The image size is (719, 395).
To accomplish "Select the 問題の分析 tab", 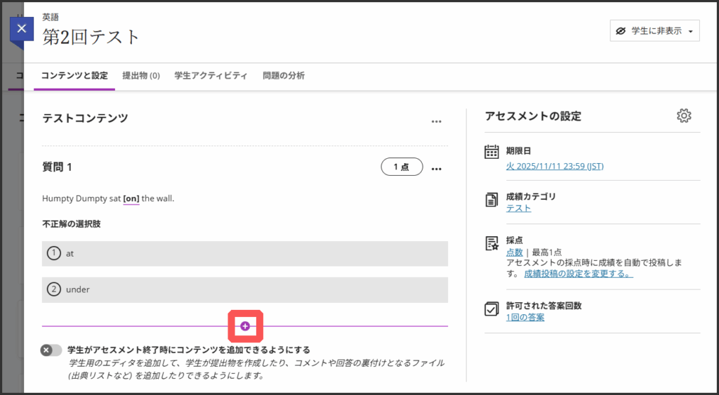I will 284,76.
